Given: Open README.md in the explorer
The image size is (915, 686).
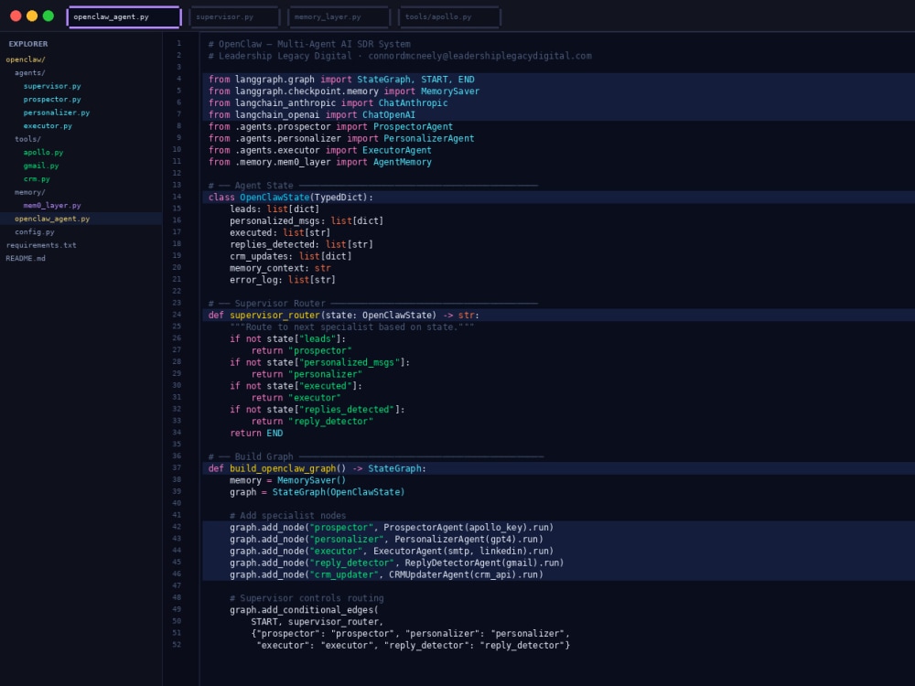Looking at the screenshot, I should pyautogui.click(x=26, y=259).
